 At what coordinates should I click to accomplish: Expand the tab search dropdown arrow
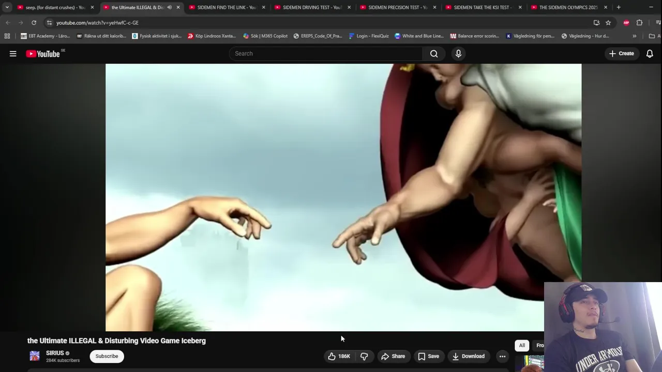[x=7, y=7]
